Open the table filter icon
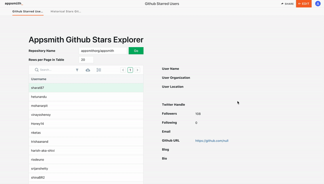 [77, 70]
